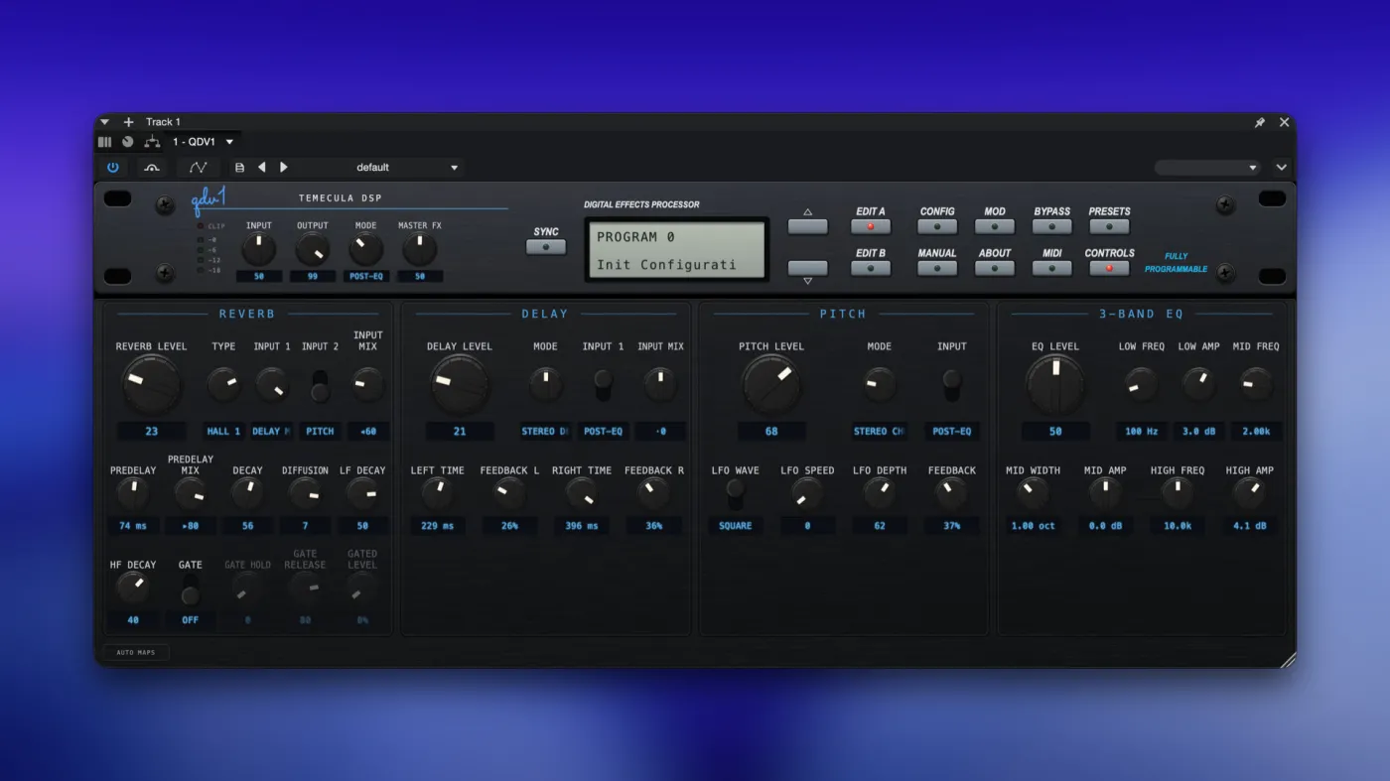Open the empty dropdown at top right
1390x781 pixels.
point(1207,168)
